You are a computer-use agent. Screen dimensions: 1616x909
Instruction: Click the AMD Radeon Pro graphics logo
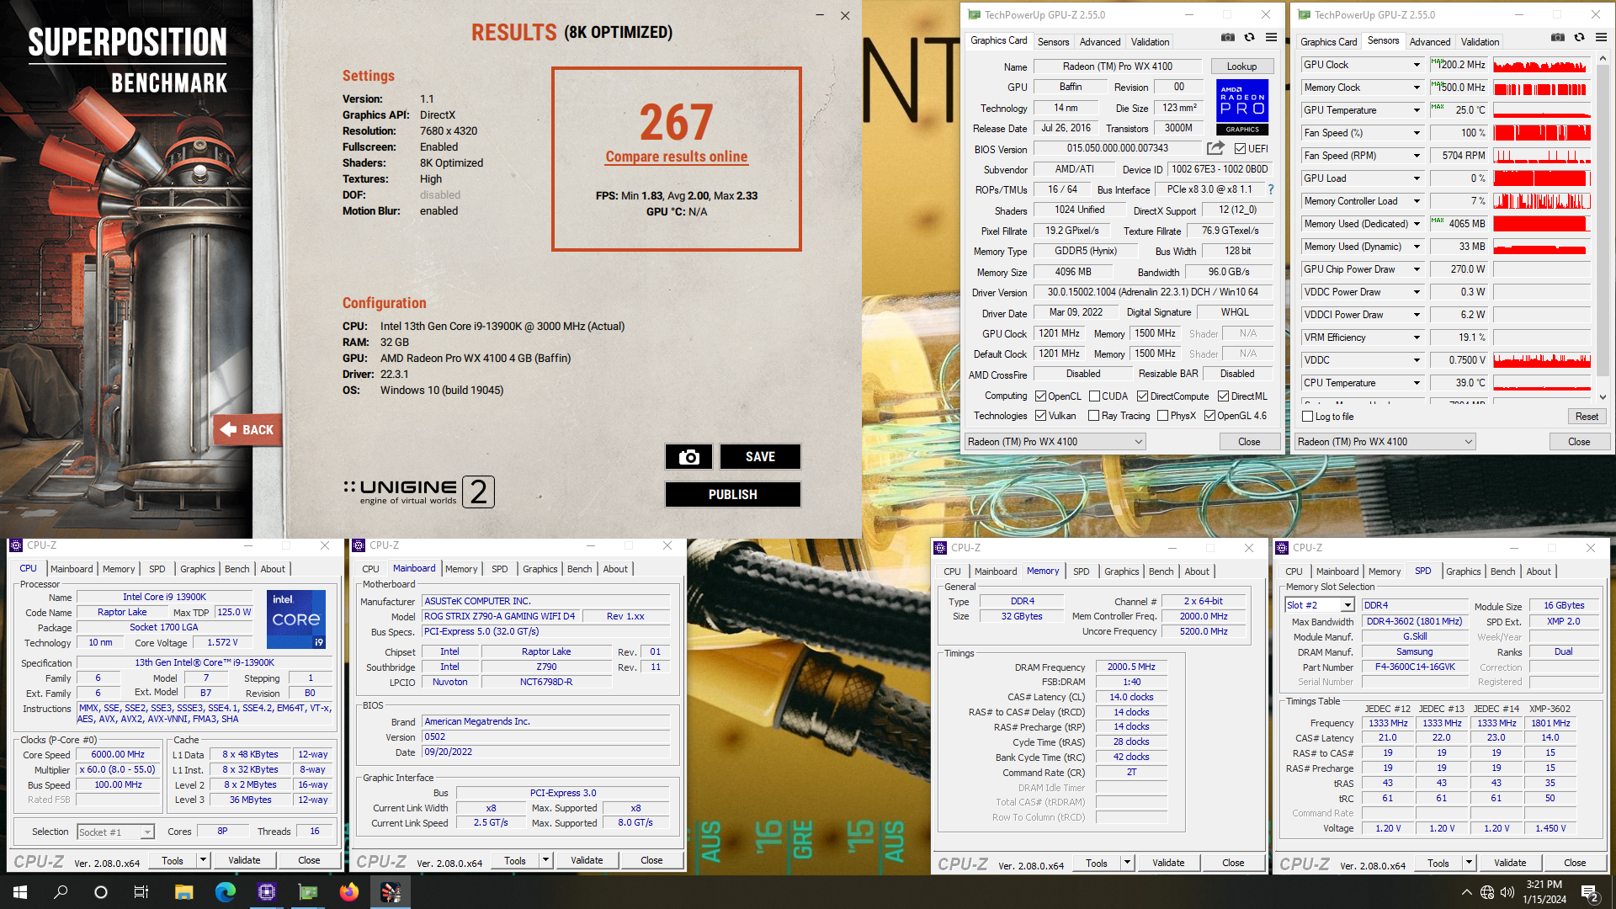(1242, 107)
